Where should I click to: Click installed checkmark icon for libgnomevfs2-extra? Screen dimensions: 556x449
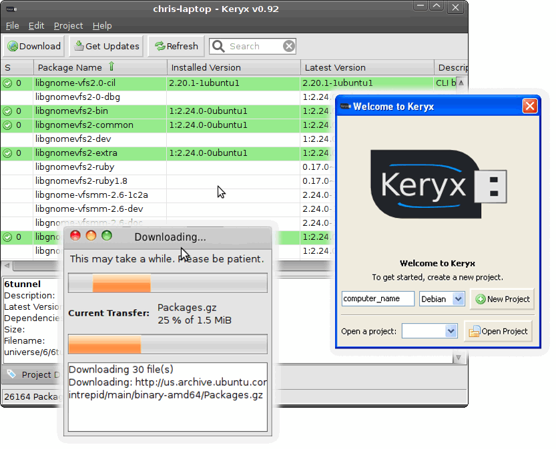[x=7, y=153]
